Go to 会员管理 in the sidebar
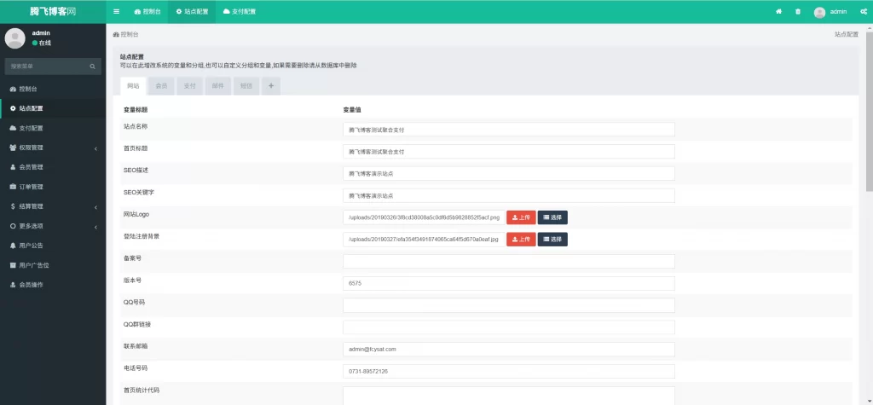This screenshot has height=405, width=873. point(32,167)
